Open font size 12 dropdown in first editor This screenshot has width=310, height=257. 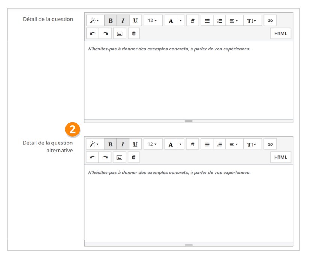point(153,20)
